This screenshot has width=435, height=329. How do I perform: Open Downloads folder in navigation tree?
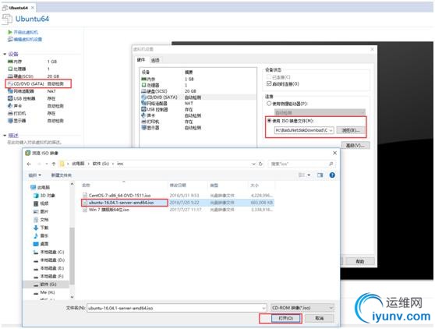click(41, 228)
